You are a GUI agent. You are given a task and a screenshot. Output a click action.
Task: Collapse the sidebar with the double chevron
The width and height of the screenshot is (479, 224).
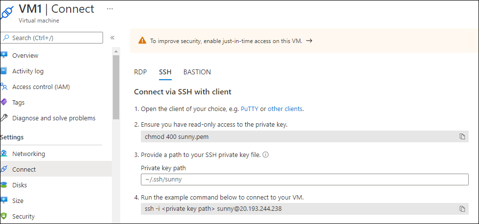(112, 38)
